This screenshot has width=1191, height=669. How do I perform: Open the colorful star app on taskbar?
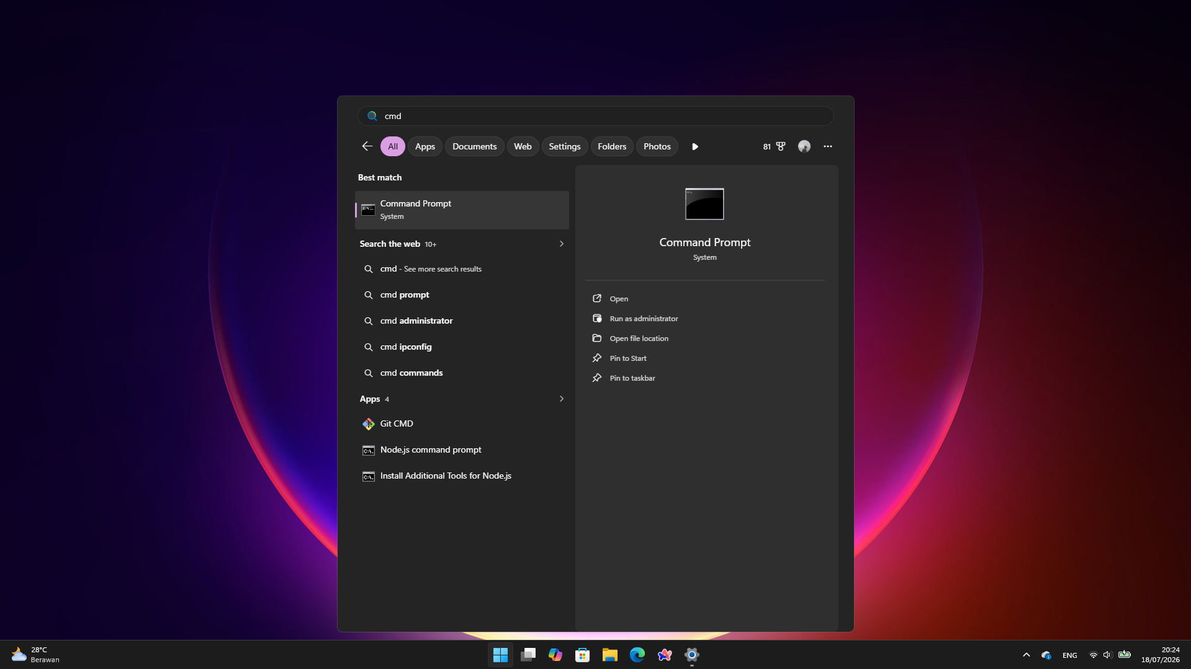[665, 655]
